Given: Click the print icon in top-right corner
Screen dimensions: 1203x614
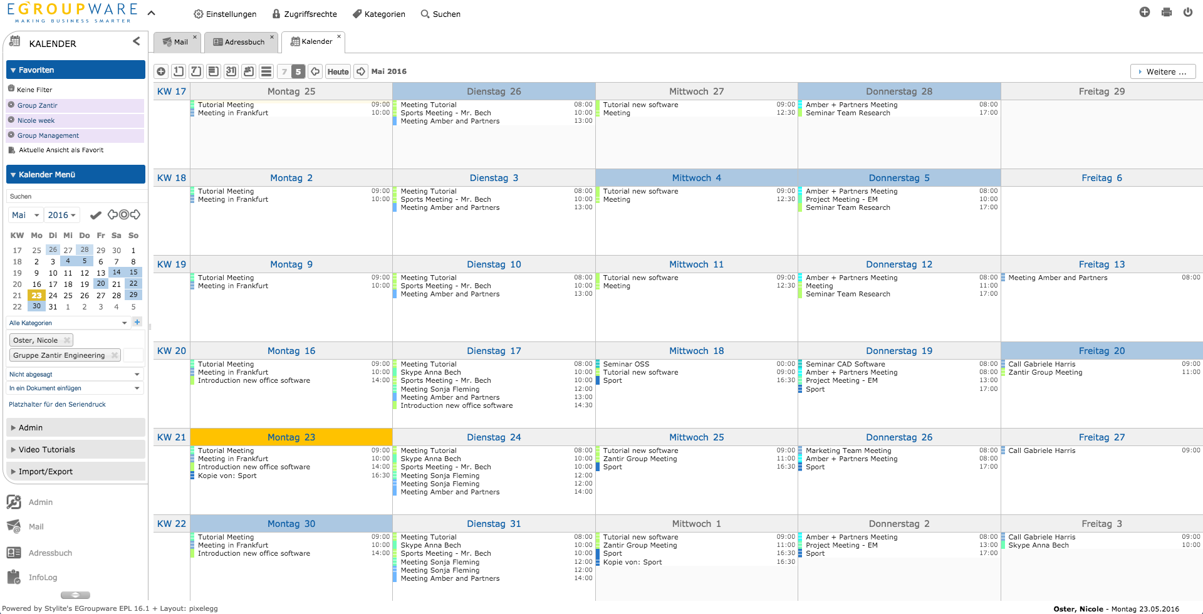Looking at the screenshot, I should pyautogui.click(x=1166, y=12).
